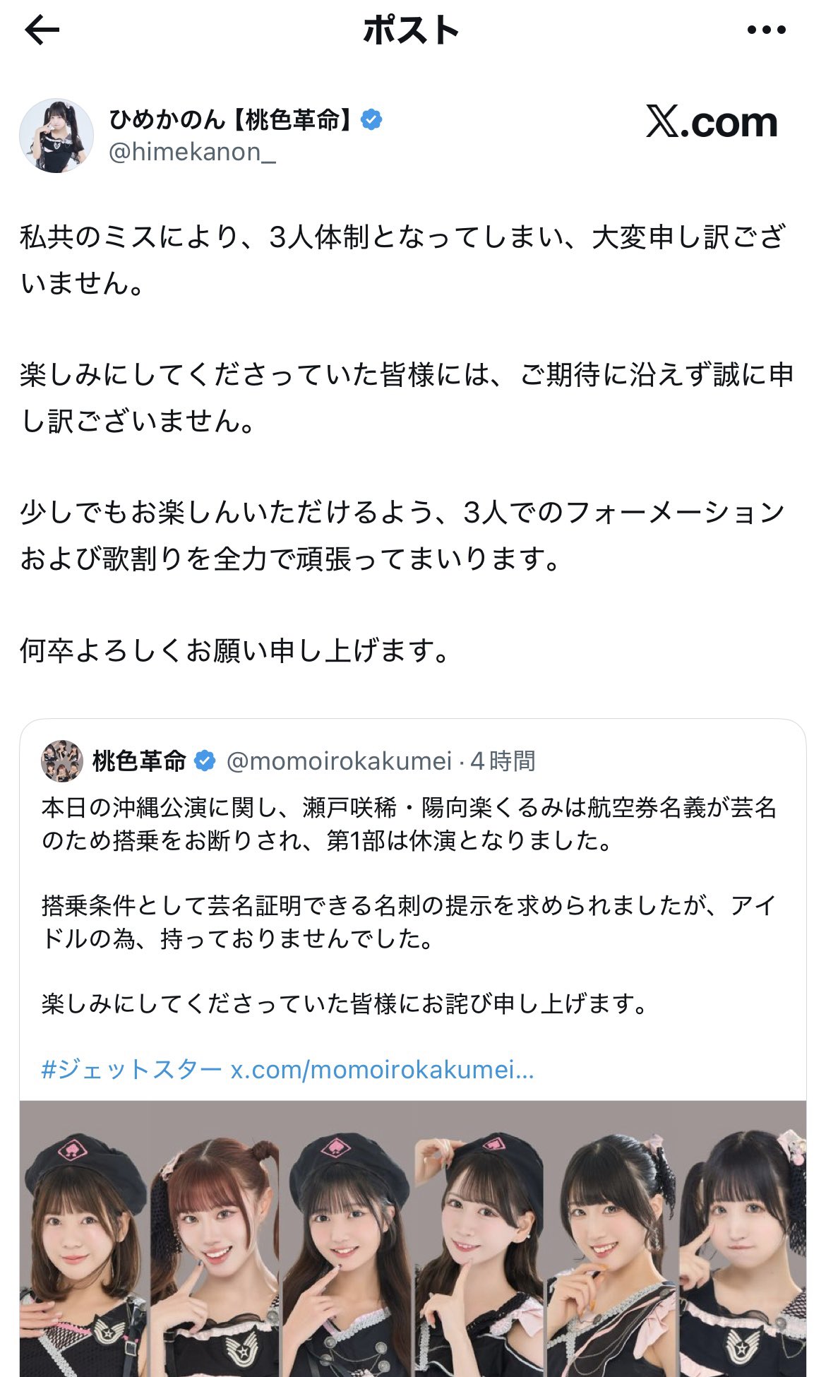Tap the @momoirokakumei handle
Viewport: 826px width, 1377px height.
click(x=339, y=761)
